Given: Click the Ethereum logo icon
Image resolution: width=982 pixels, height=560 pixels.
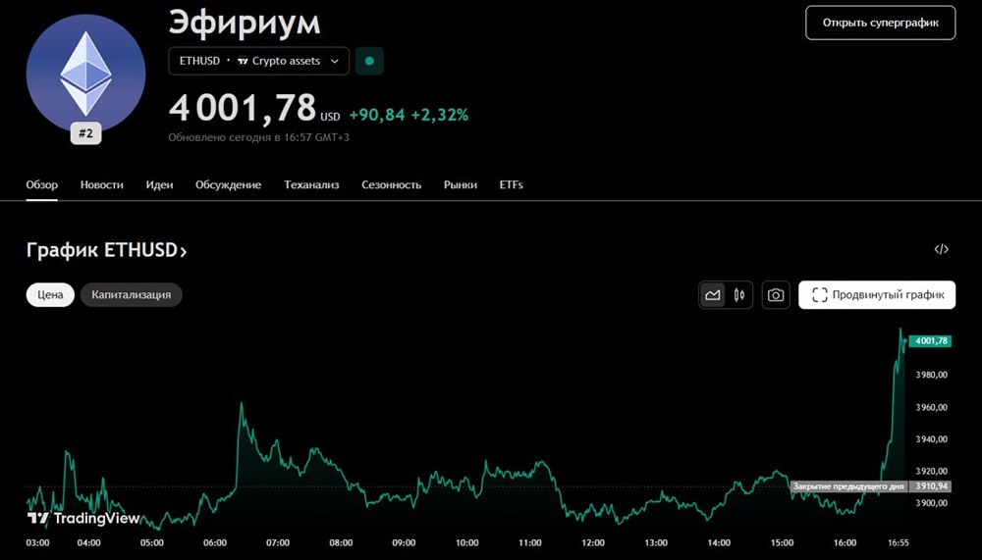Looking at the screenshot, I should pyautogui.click(x=86, y=74).
